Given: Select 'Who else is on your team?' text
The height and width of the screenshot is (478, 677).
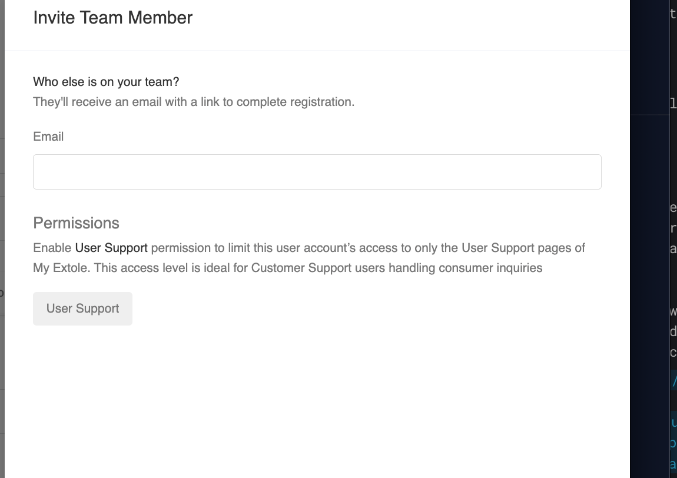Looking at the screenshot, I should tap(106, 82).
